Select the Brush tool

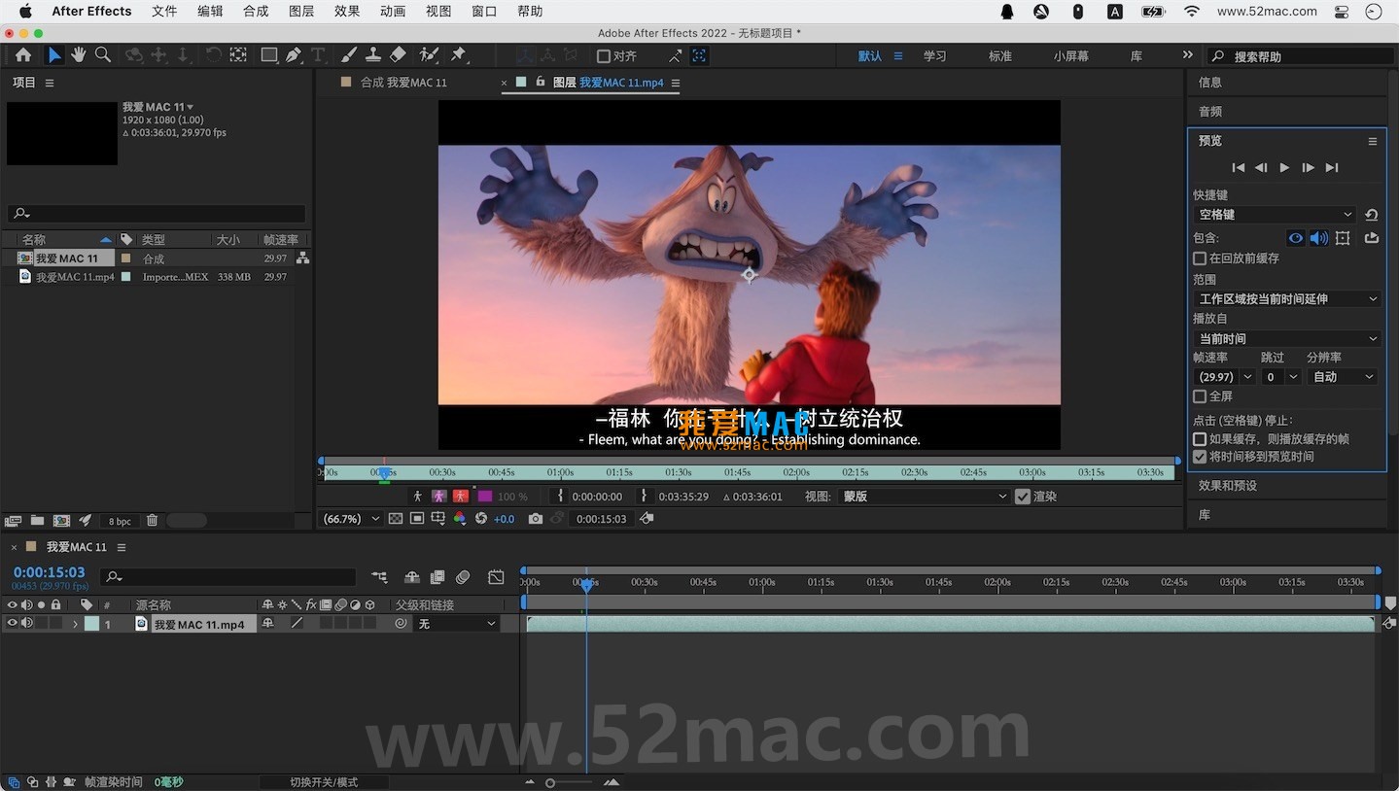coord(348,55)
